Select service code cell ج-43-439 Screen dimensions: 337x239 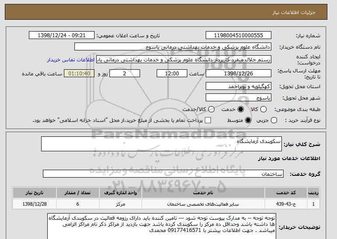286,203
